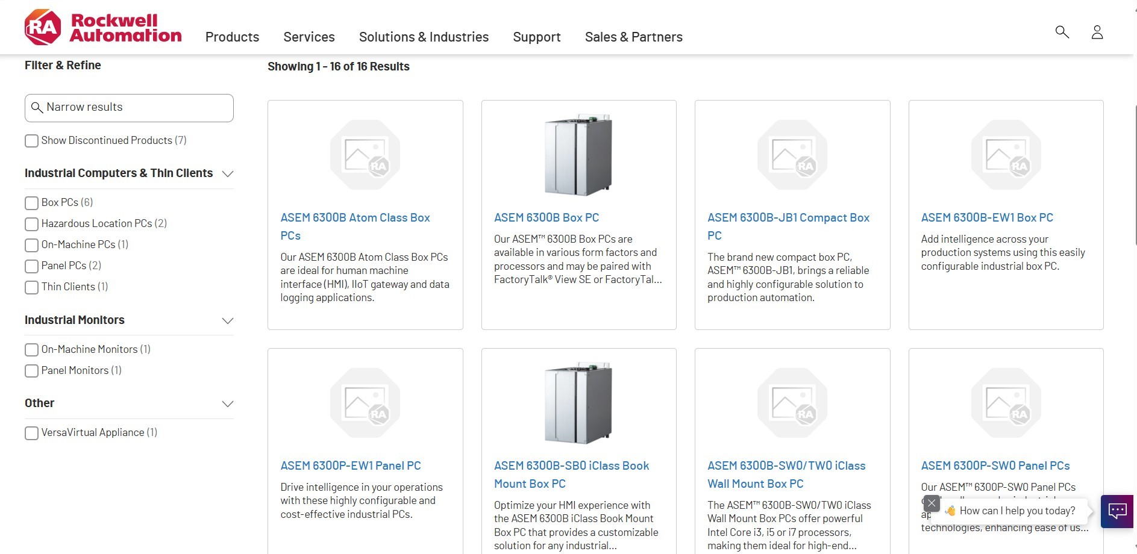This screenshot has height=554, width=1137.
Task: Click the Rockwell Automation logo
Action: click(x=103, y=28)
